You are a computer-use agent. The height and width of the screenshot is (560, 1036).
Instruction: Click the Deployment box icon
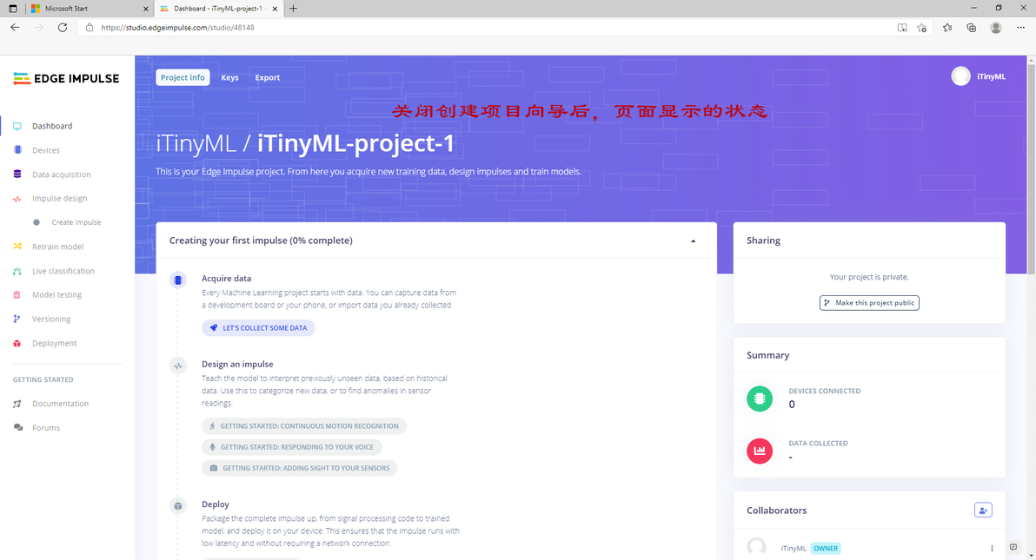18,344
